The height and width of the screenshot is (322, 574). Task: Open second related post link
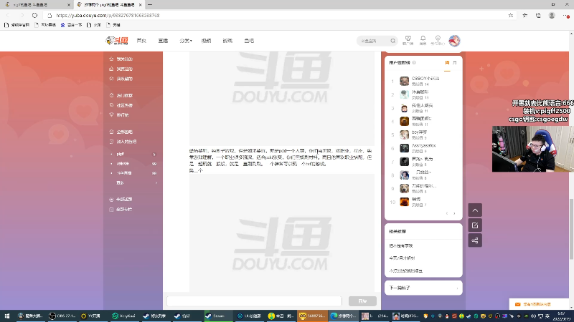(402, 258)
